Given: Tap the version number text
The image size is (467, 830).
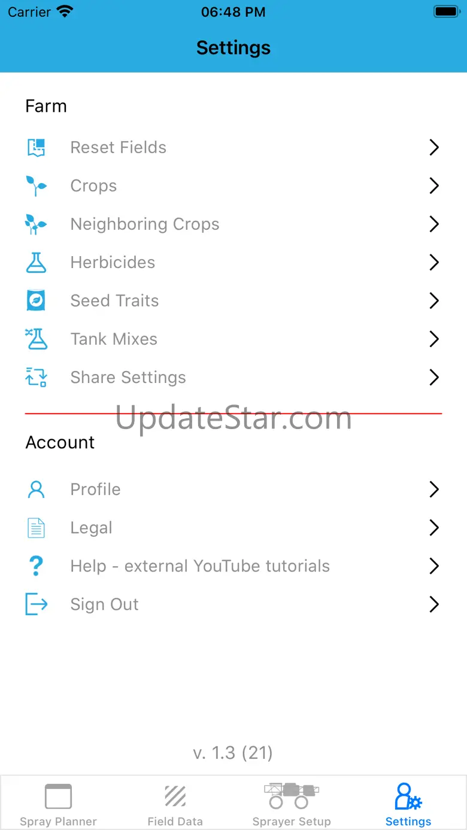Looking at the screenshot, I should tap(233, 753).
